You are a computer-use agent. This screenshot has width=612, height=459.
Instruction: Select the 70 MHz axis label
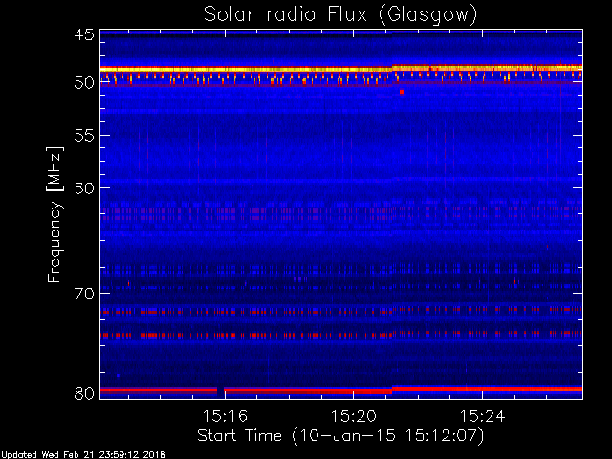click(83, 293)
